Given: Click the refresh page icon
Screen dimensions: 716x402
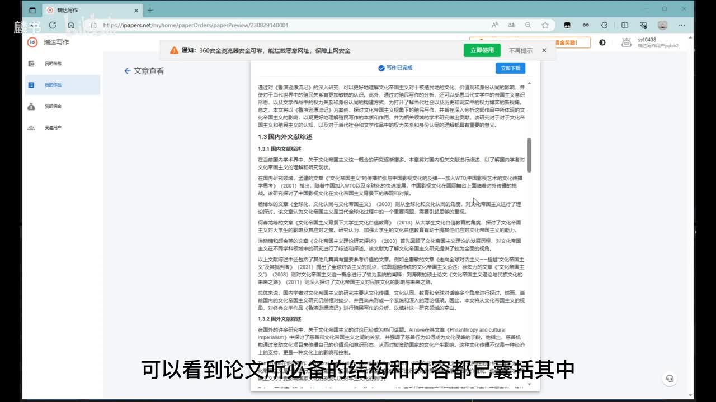Looking at the screenshot, I should click(53, 25).
